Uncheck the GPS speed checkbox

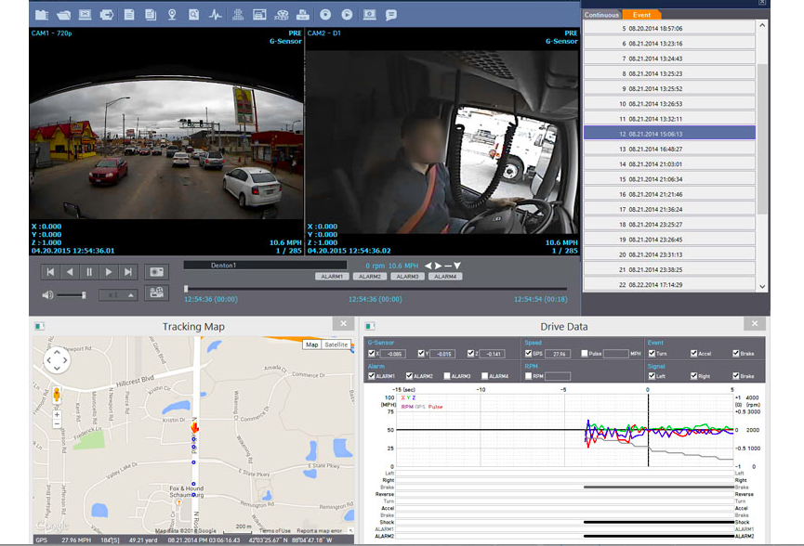tap(528, 354)
